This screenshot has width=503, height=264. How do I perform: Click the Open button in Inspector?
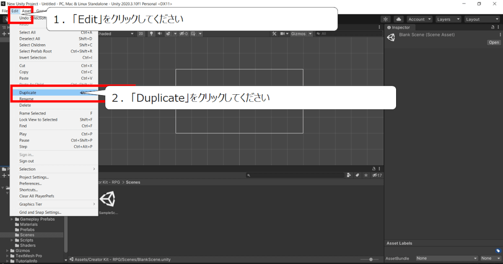494,42
